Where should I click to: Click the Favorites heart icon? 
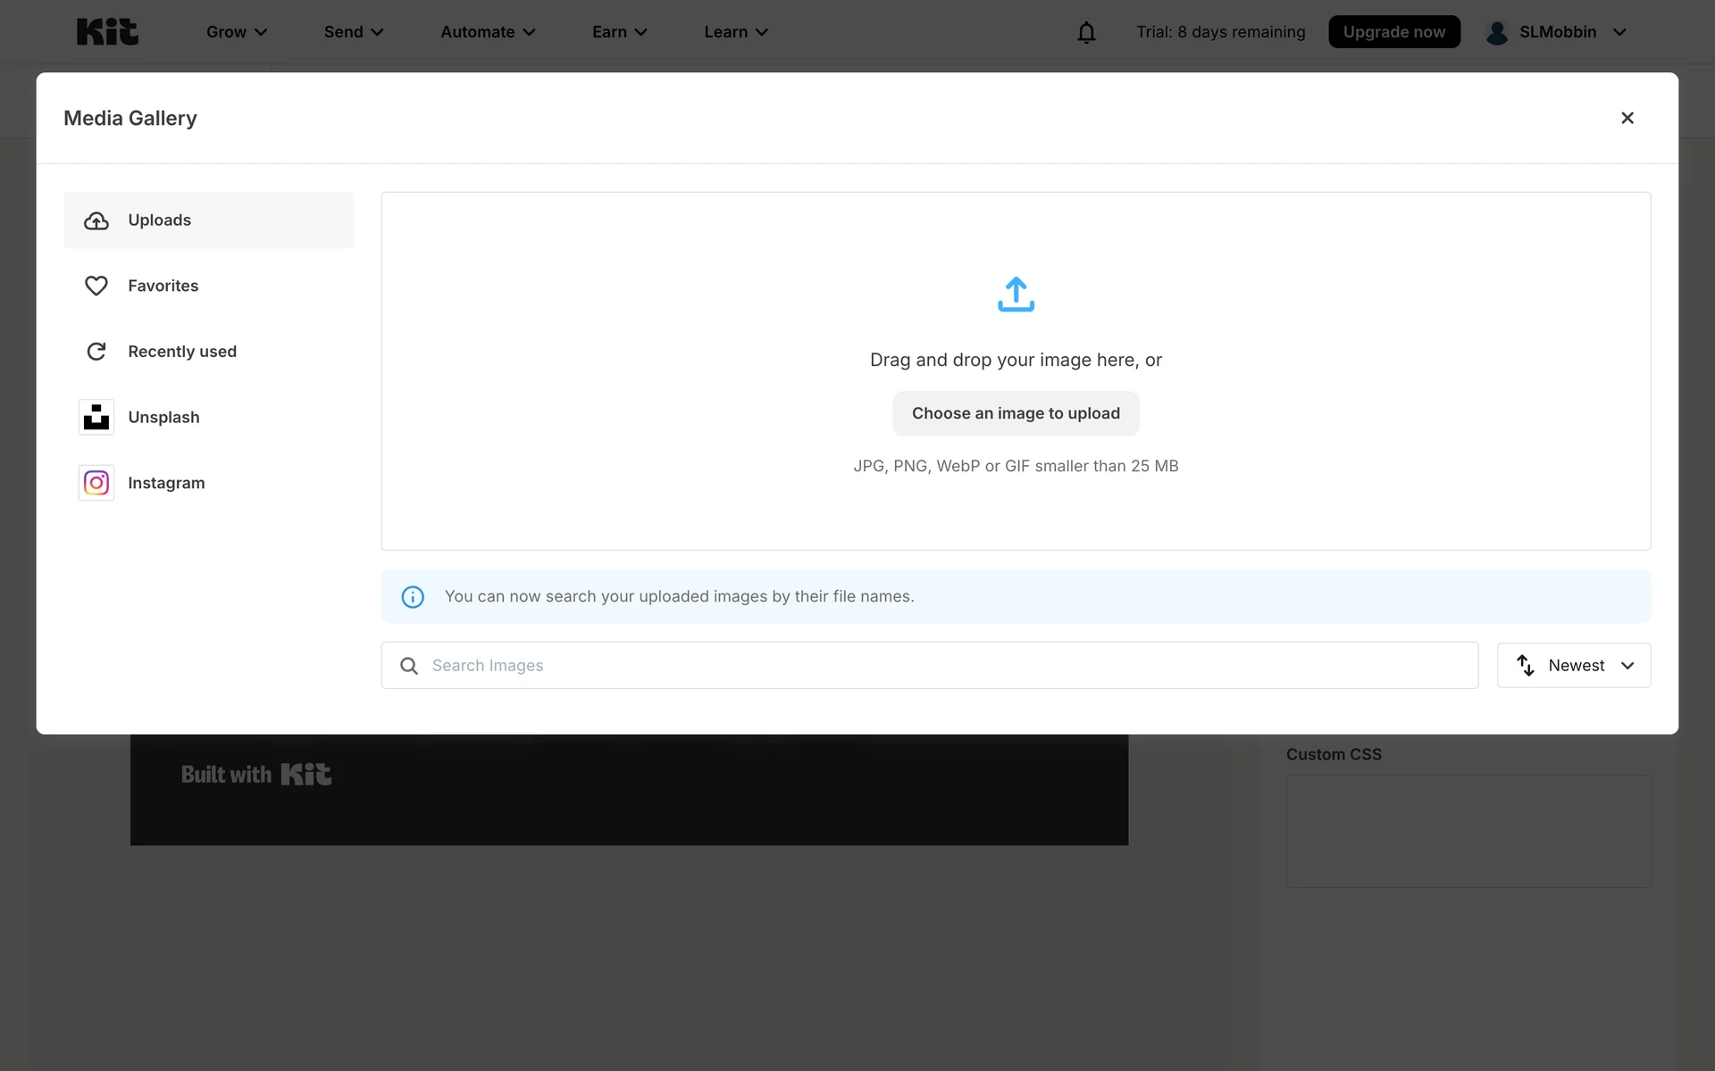tap(96, 286)
